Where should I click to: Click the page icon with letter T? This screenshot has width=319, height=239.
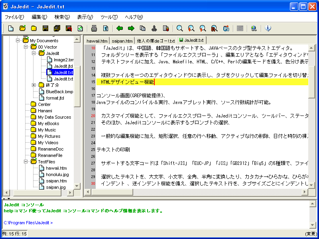coord(106,28)
